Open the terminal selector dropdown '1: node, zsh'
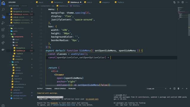The width and height of the screenshot is (190, 107). click(x=156, y=89)
